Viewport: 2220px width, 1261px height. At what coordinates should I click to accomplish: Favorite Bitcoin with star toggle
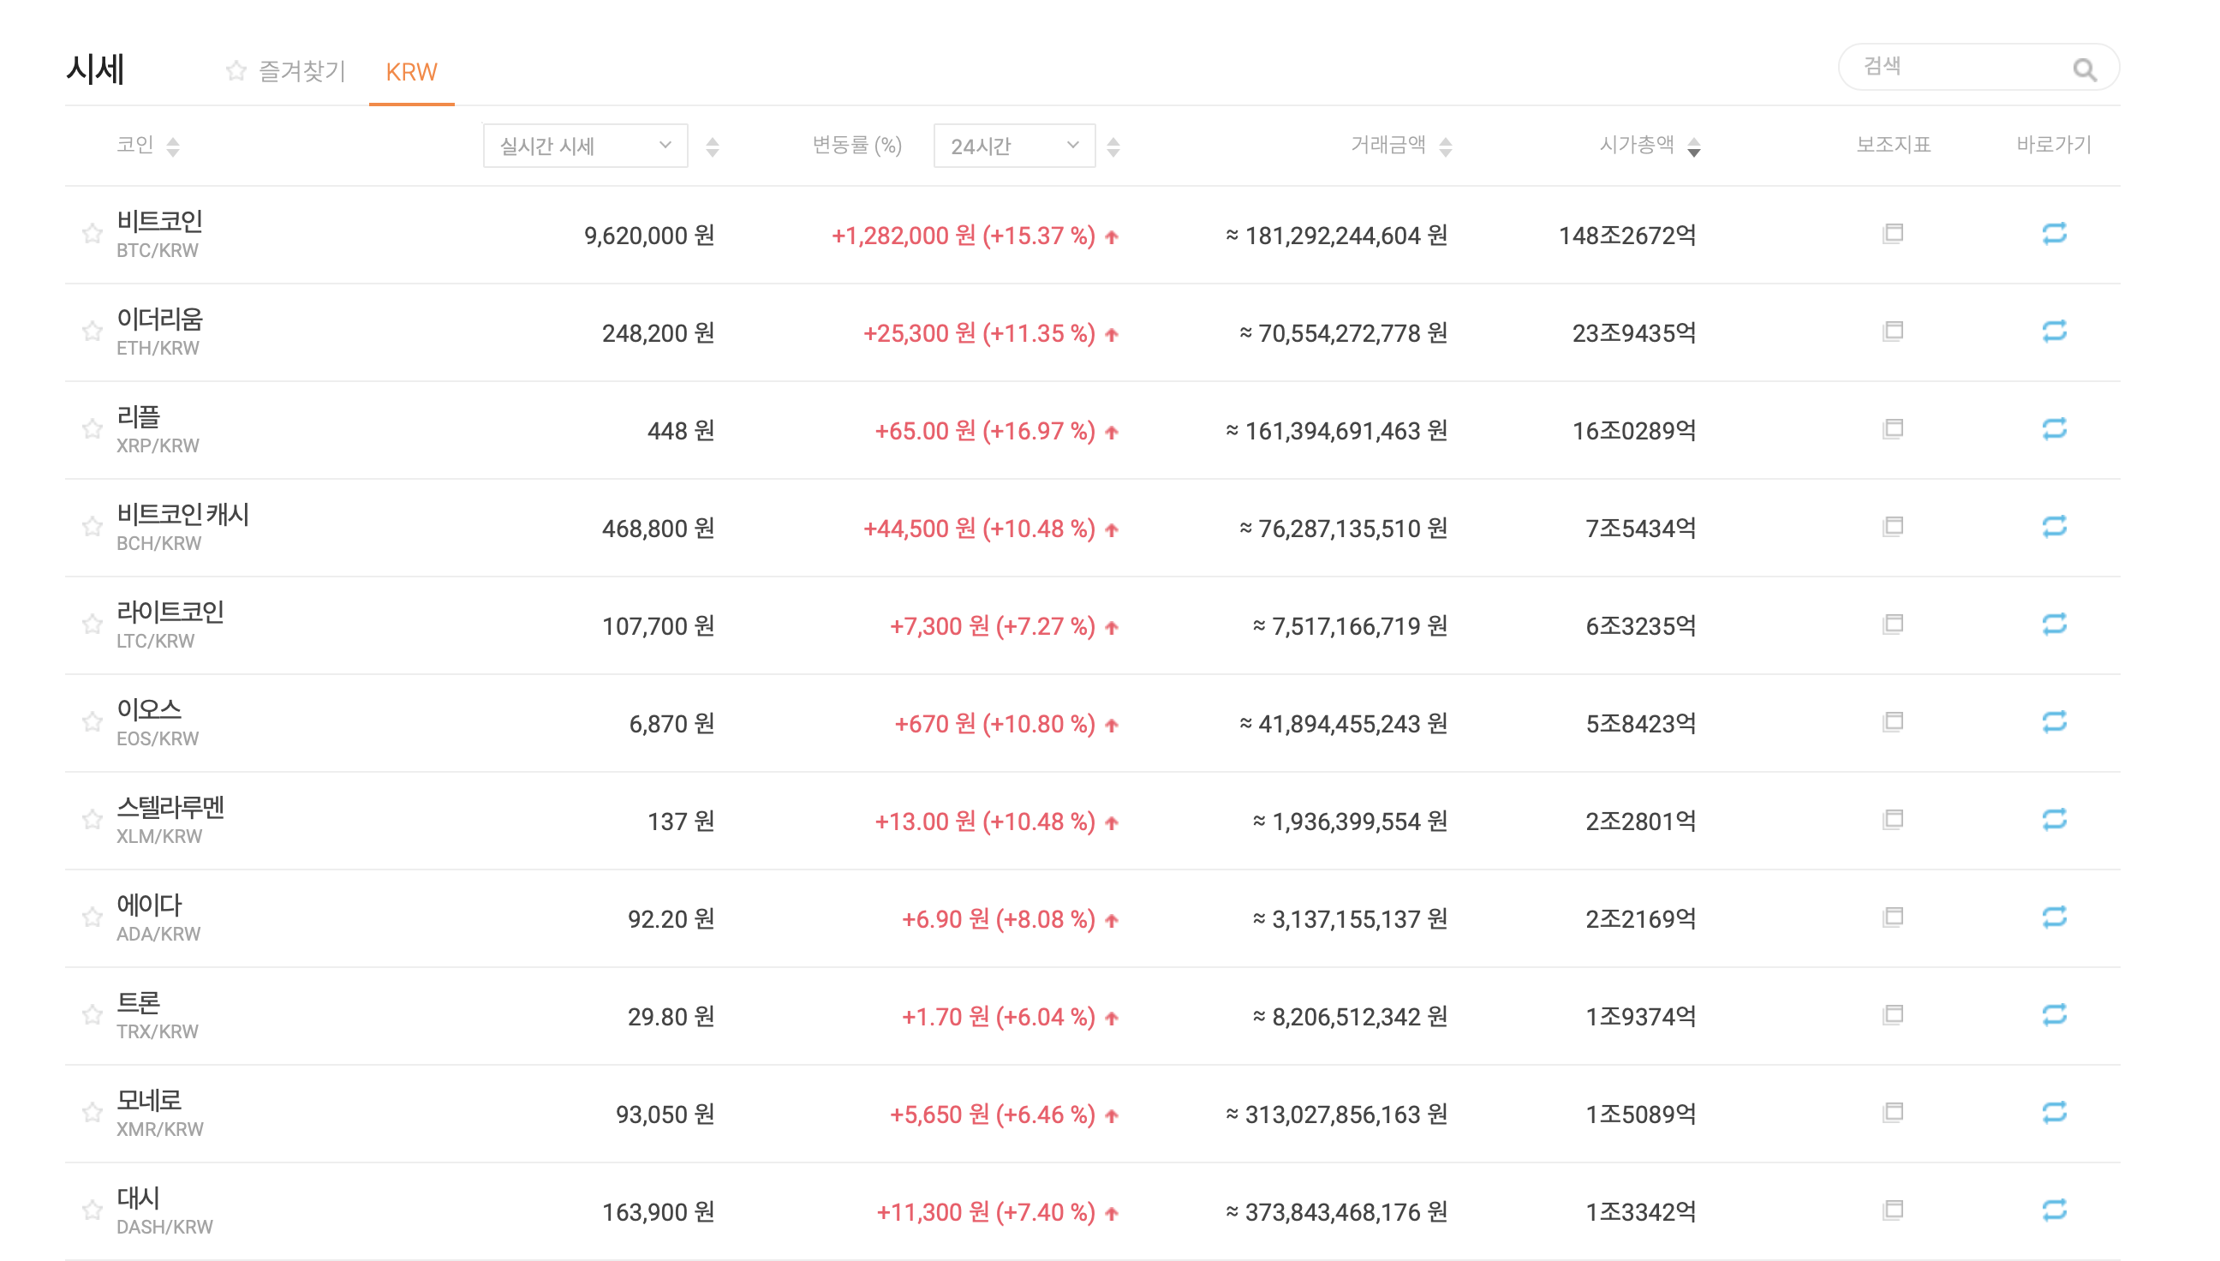[92, 234]
